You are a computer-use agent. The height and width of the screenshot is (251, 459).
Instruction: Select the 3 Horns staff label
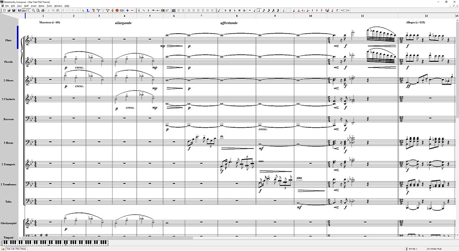tap(9, 143)
